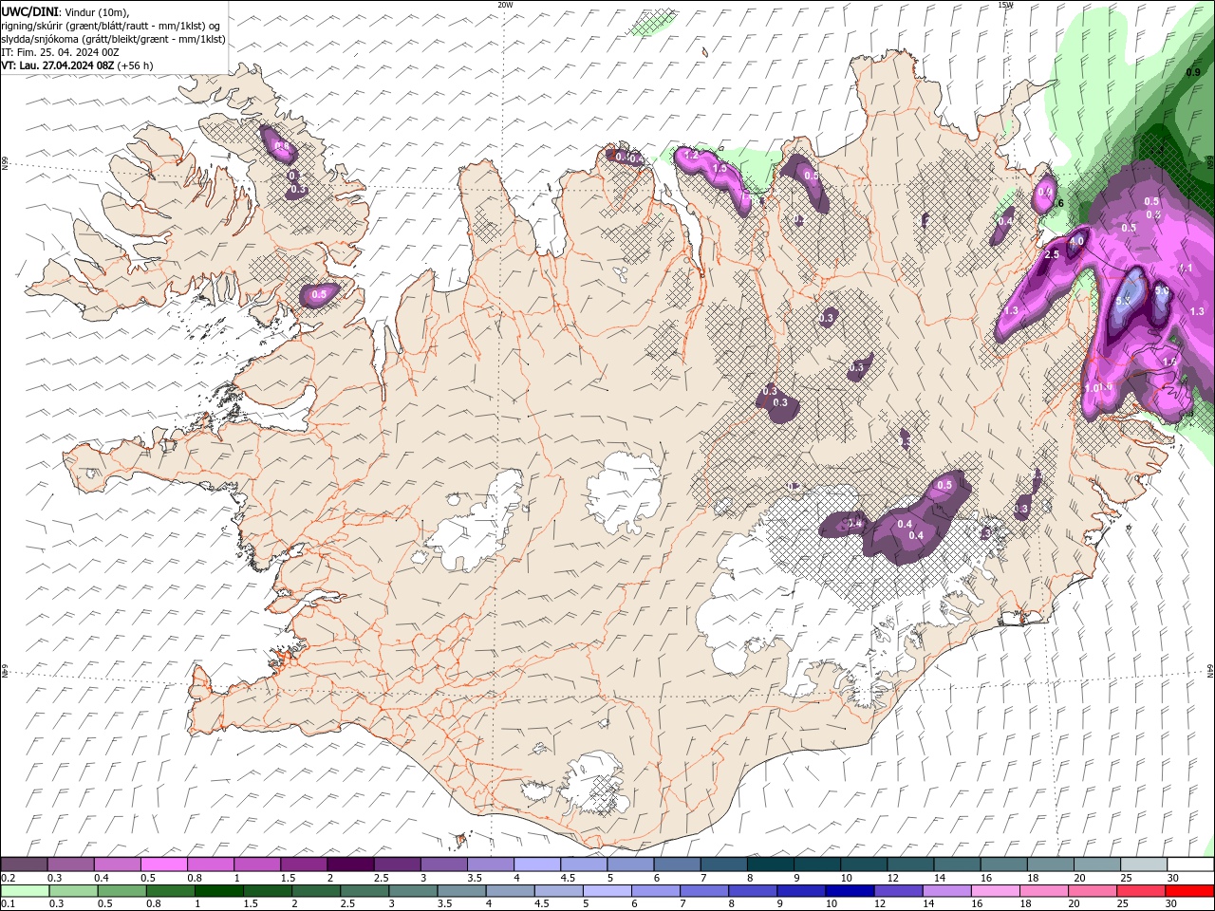Click the 'slydda/snjókoma' description line
The width and height of the screenshot is (1215, 911).
(x=113, y=39)
